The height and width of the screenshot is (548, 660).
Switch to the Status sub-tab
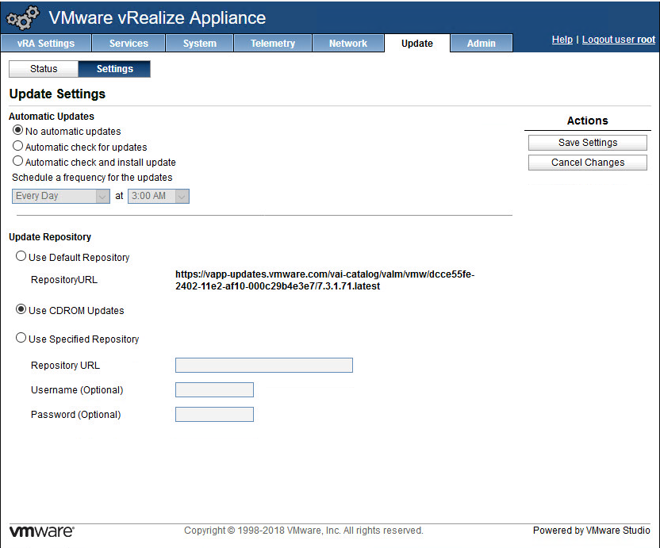tap(44, 69)
